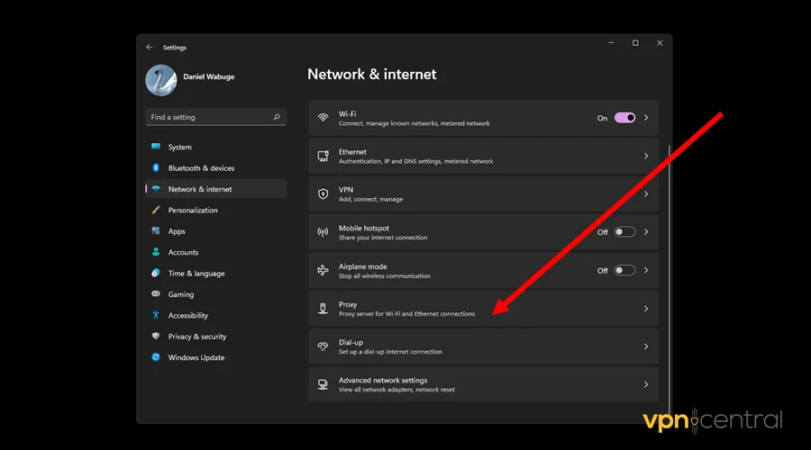The image size is (811, 450).
Task: Open VPN page using its chevron
Action: click(646, 193)
